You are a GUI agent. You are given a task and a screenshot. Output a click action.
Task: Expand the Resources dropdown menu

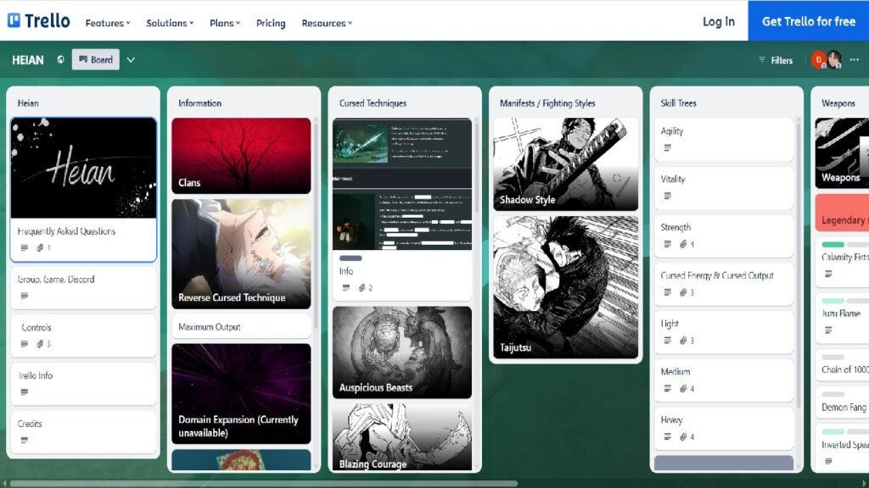pos(327,23)
